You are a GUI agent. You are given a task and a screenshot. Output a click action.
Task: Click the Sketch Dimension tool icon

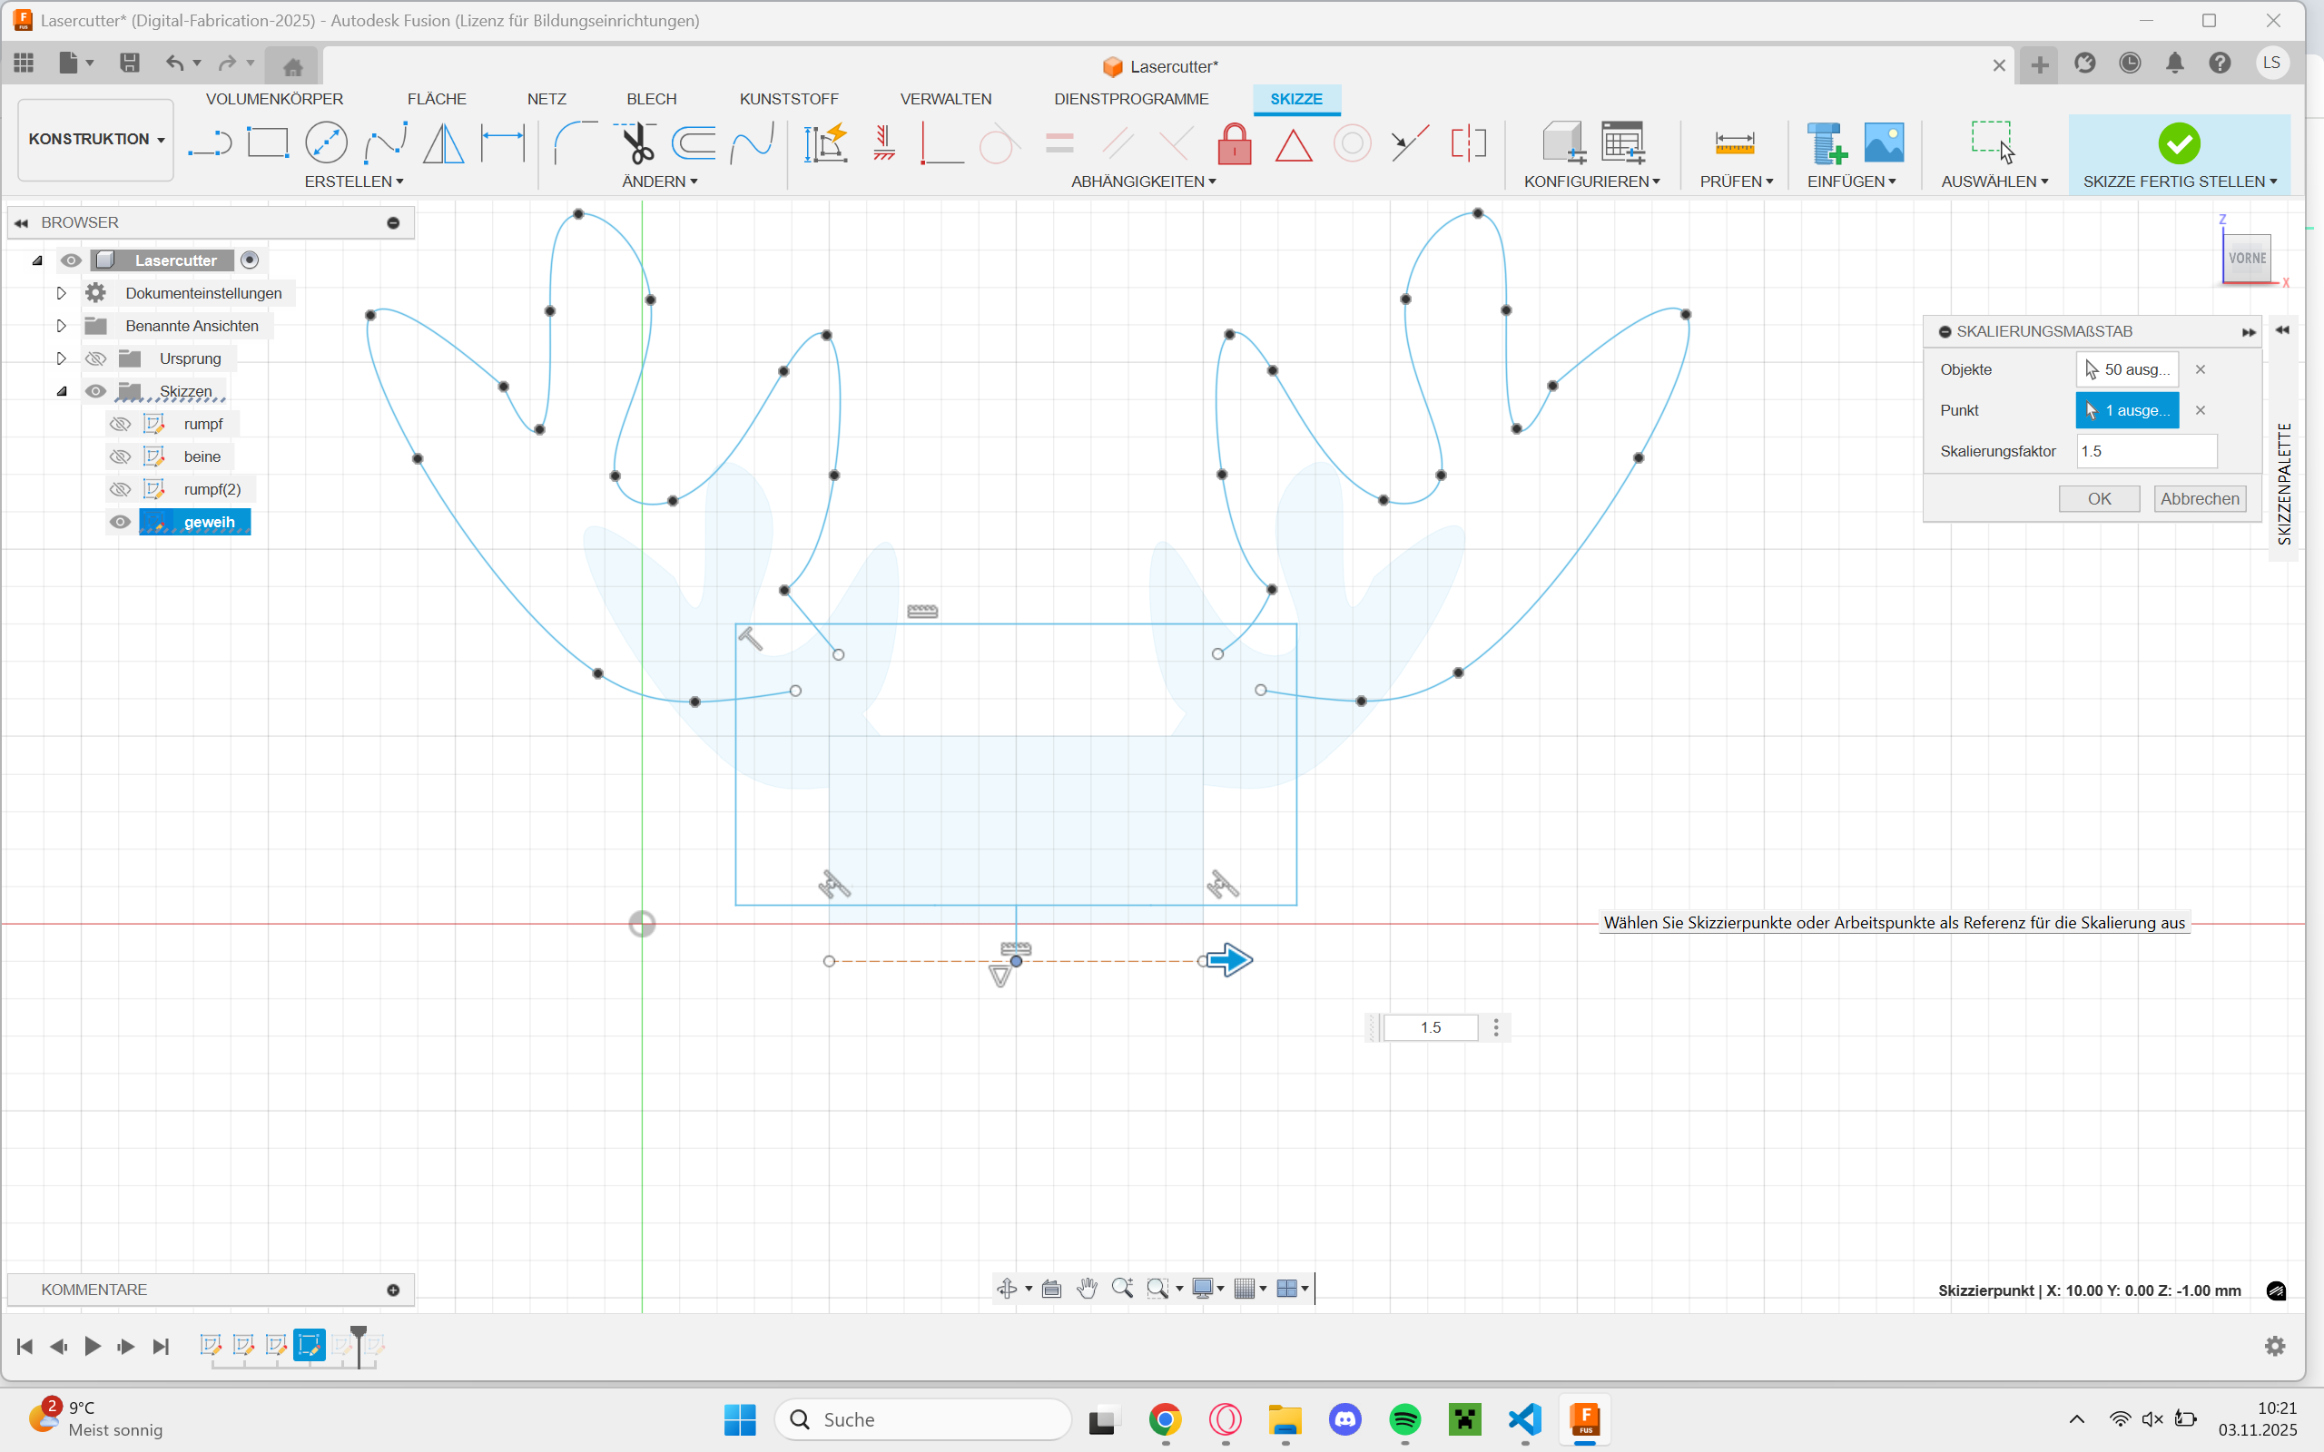502,144
